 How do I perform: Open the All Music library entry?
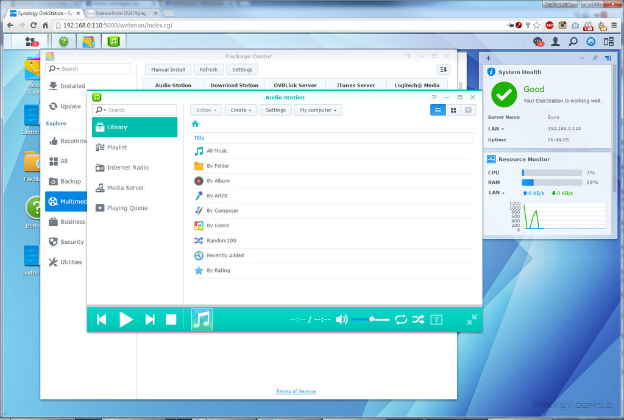pyautogui.click(x=331, y=151)
